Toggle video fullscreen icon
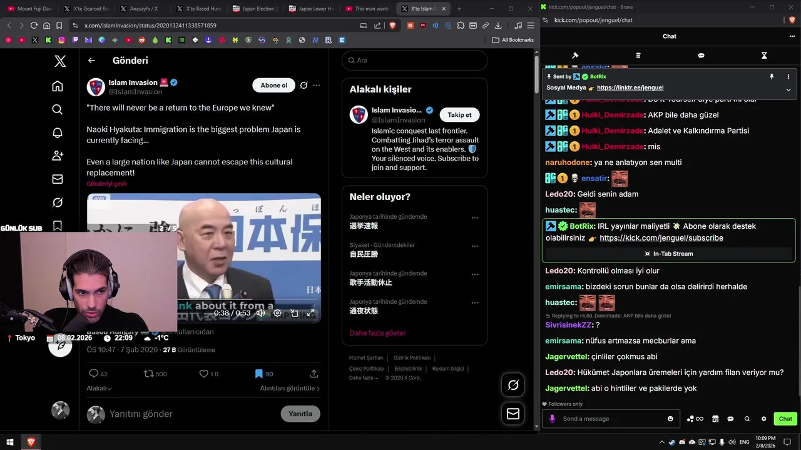The image size is (801, 450). coord(310,313)
